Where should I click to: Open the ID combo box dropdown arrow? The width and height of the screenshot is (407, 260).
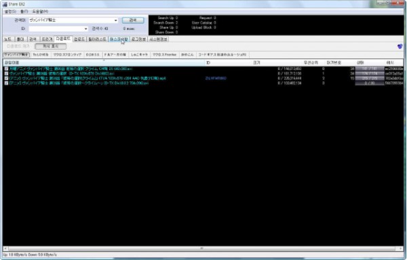tap(85, 29)
